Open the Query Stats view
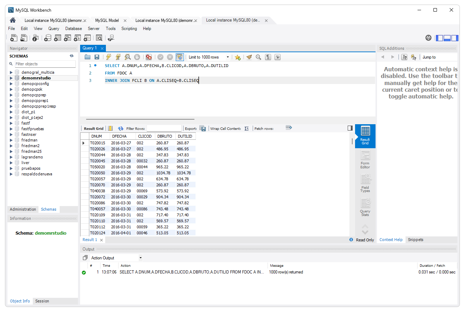468x313 pixels. tap(365, 207)
